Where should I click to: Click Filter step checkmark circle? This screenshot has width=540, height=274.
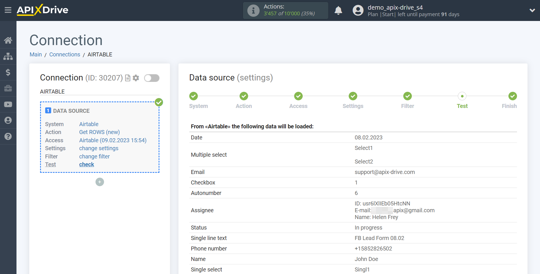coord(408,96)
